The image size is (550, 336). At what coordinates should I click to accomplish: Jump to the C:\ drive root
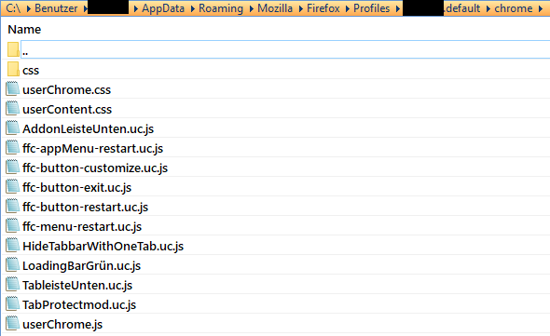click(x=13, y=8)
